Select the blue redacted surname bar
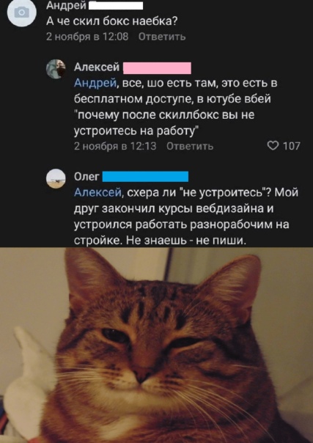The width and height of the screenshot is (313, 443). (145, 177)
